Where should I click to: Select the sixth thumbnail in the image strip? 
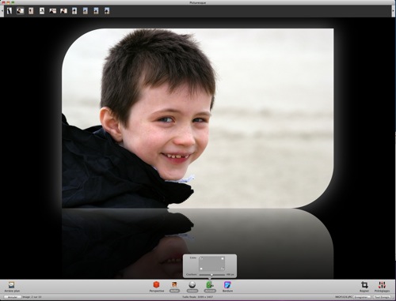click(63, 11)
